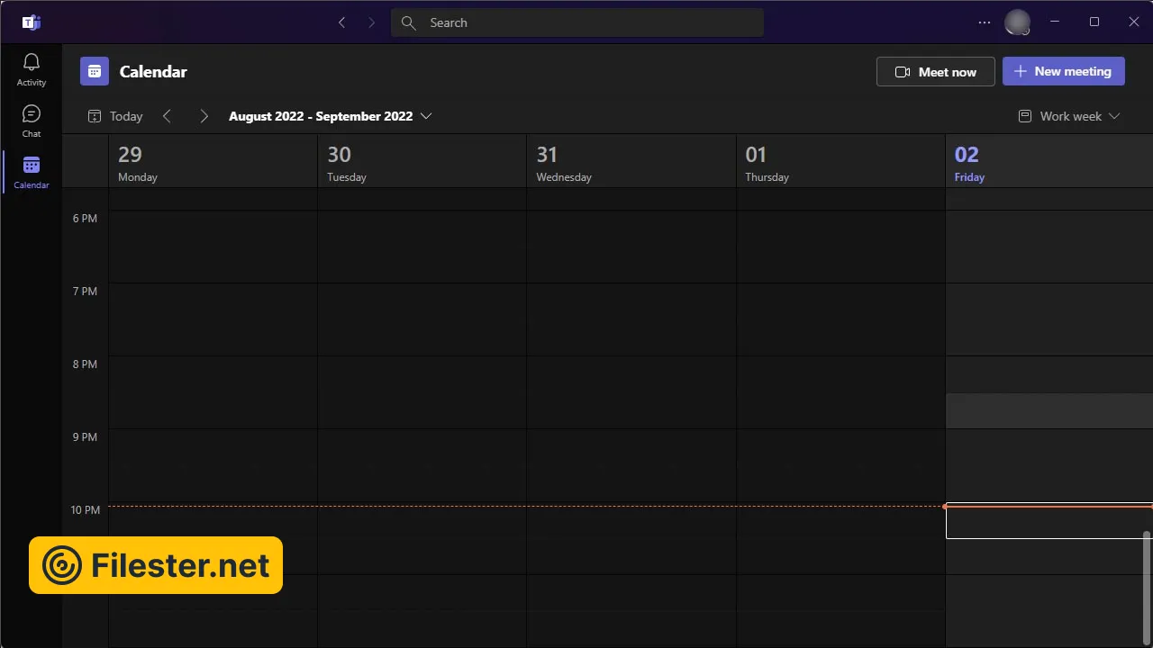Open the Activity bell icon

[32, 68]
